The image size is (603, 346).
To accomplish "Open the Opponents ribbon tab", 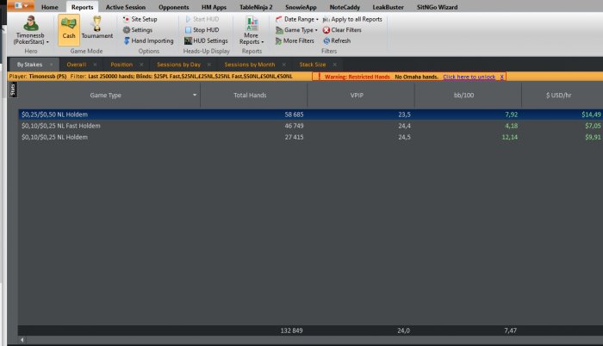I will pyautogui.click(x=173, y=7).
